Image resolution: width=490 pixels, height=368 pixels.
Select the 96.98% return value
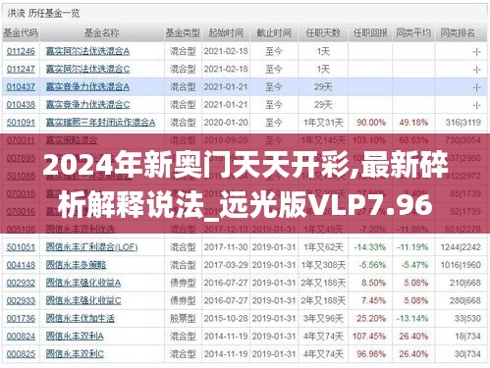(371, 354)
